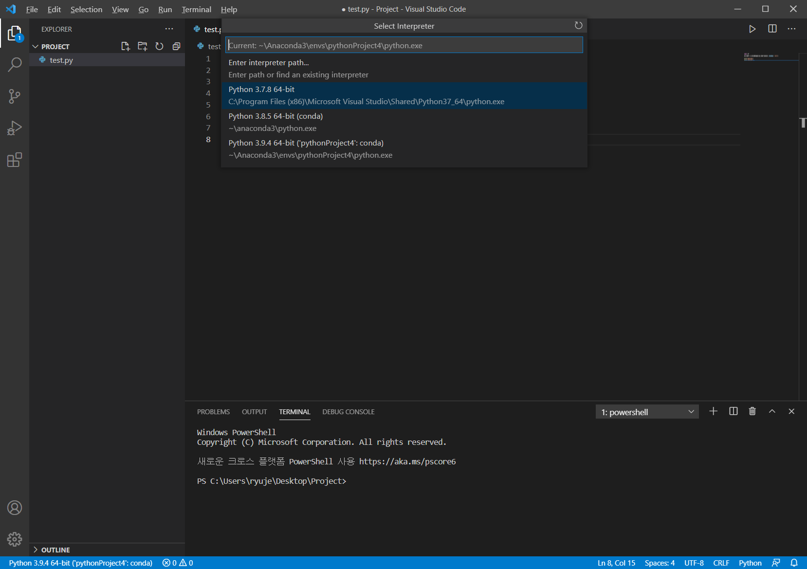The width and height of the screenshot is (807, 569).
Task: Select Python 3.9.4 pythonProject4 conda interpreter
Action: tap(404, 149)
